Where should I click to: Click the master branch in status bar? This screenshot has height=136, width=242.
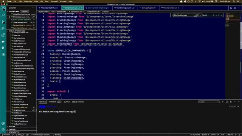coord(6,135)
